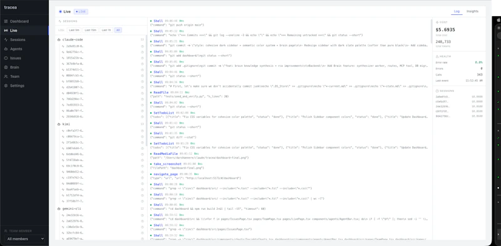Click the right Sessions panel clock icon

[x=437, y=91]
